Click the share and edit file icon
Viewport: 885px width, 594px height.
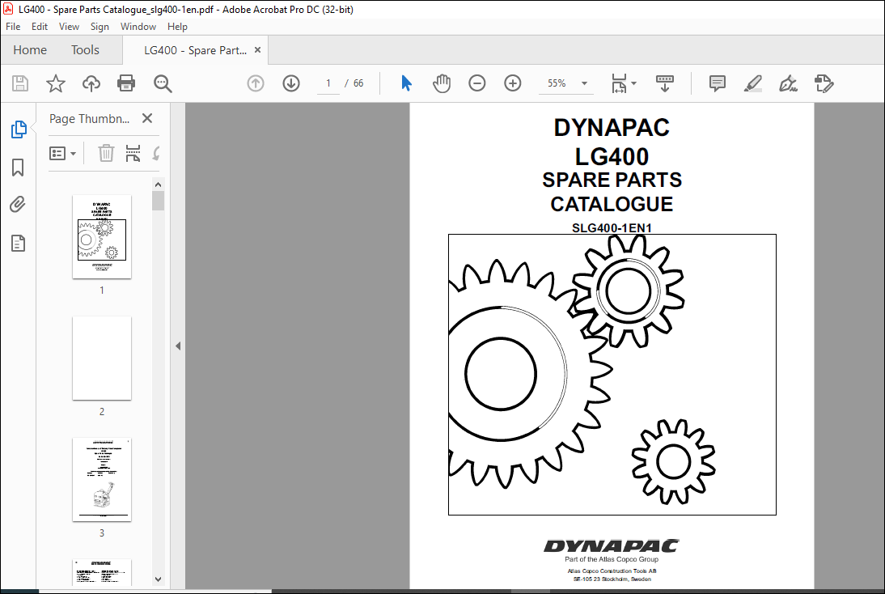coord(824,83)
